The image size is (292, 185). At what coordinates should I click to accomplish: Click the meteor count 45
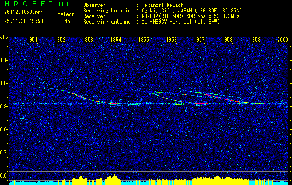click(x=67, y=21)
